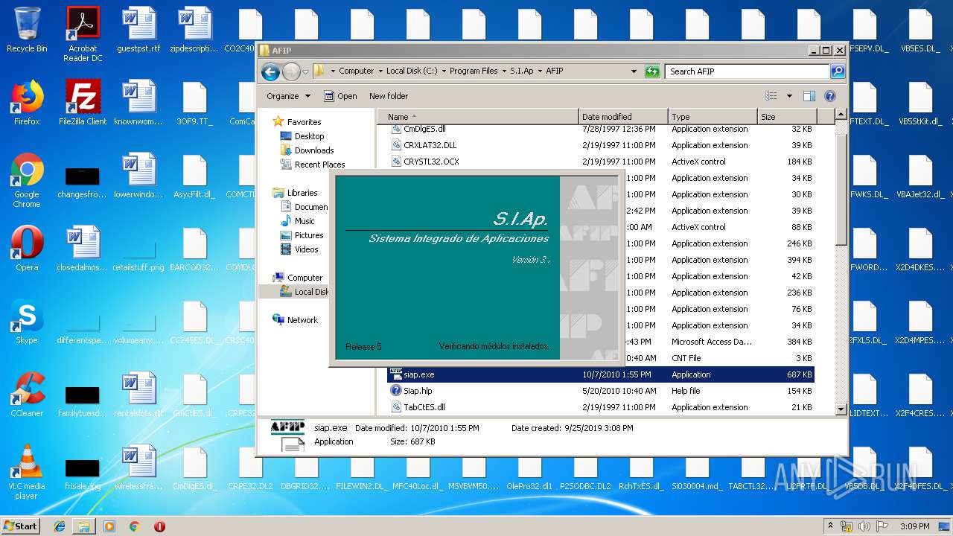Select the VLC media player desktop shortcut
This screenshot has width=953, height=536.
pos(27,472)
